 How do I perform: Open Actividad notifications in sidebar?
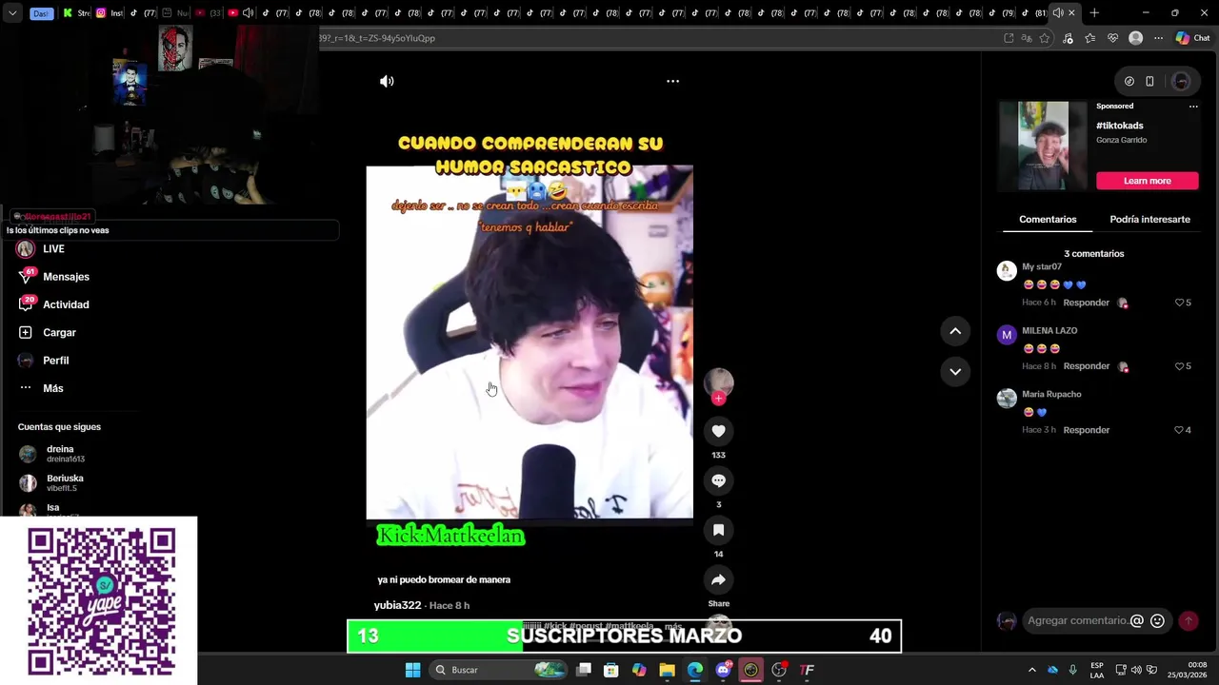tap(53, 304)
